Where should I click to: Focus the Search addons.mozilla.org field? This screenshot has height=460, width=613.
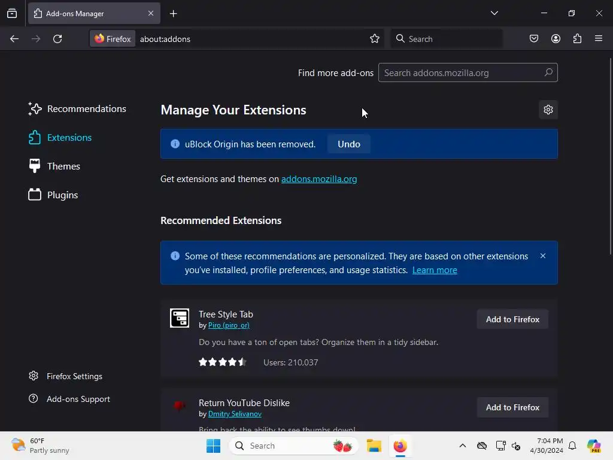click(468, 72)
